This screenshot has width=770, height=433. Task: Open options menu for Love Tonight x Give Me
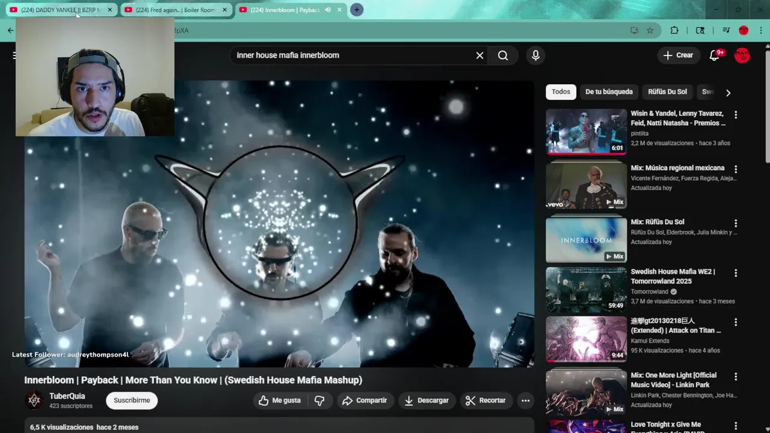click(x=735, y=426)
